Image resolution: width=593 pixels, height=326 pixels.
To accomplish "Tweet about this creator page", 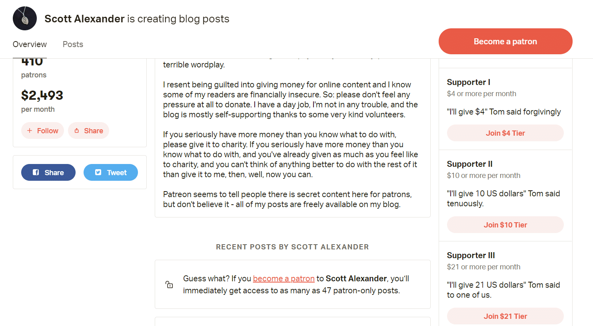I will point(110,172).
